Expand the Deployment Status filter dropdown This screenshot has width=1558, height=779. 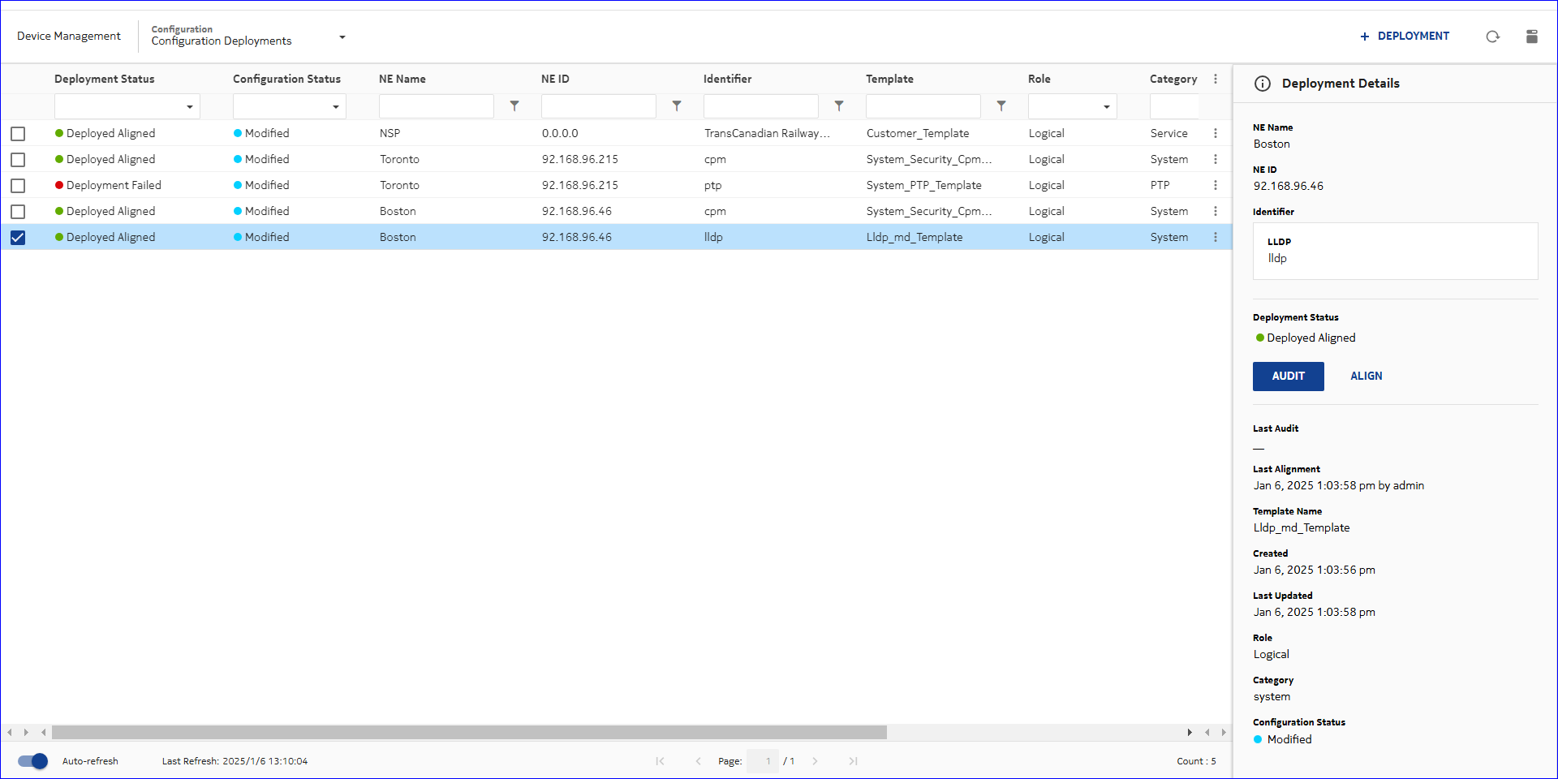[189, 107]
